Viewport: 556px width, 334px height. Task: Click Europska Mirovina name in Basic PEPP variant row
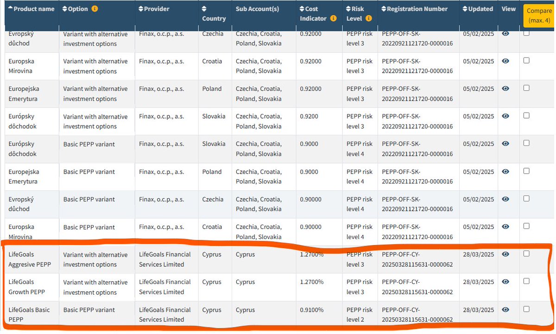[21, 232]
